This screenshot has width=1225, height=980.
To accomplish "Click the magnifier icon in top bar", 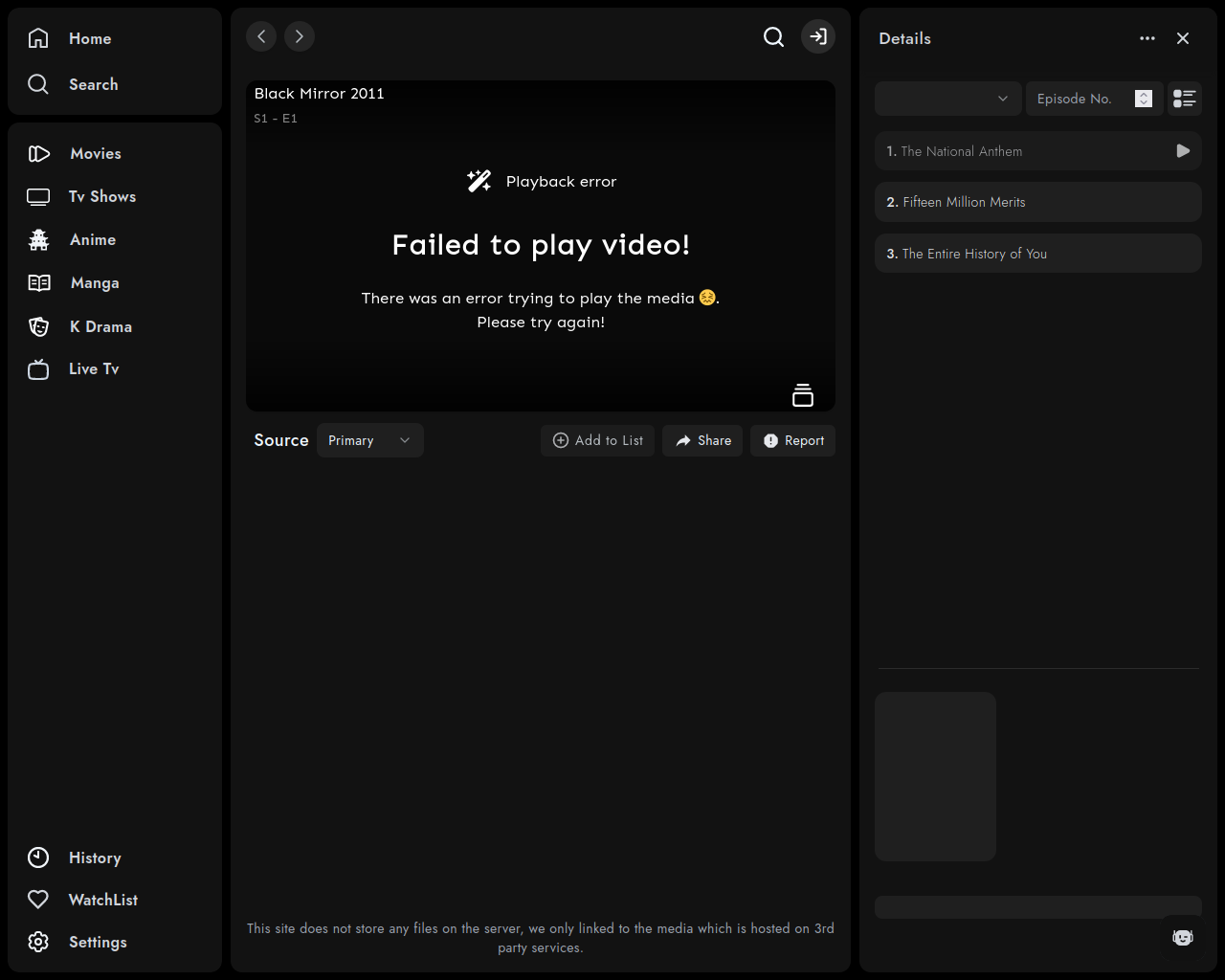I will point(773,36).
